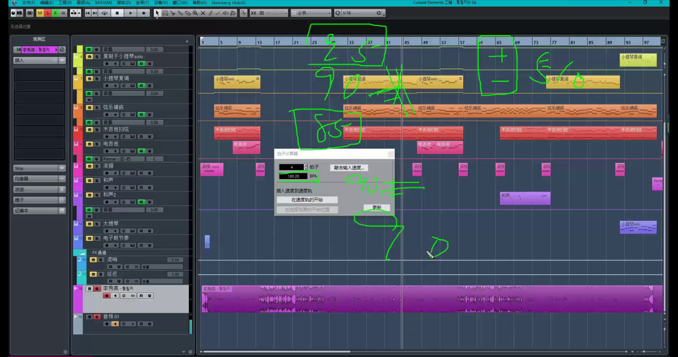Open channel settings for 混响 track
Image resolution: width=678 pixels, height=357 pixels.
coord(127,267)
